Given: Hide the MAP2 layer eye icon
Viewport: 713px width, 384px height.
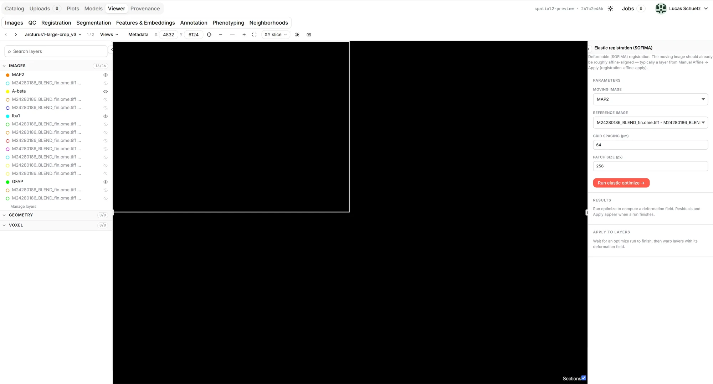Looking at the screenshot, I should [x=106, y=75].
